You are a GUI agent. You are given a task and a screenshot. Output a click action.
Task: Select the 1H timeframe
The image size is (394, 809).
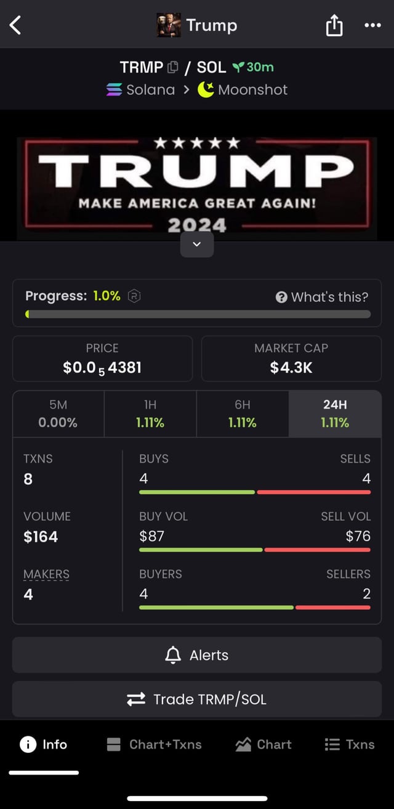[x=150, y=413]
